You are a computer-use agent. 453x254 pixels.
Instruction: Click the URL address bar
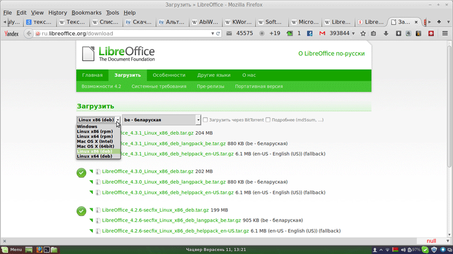(125, 33)
